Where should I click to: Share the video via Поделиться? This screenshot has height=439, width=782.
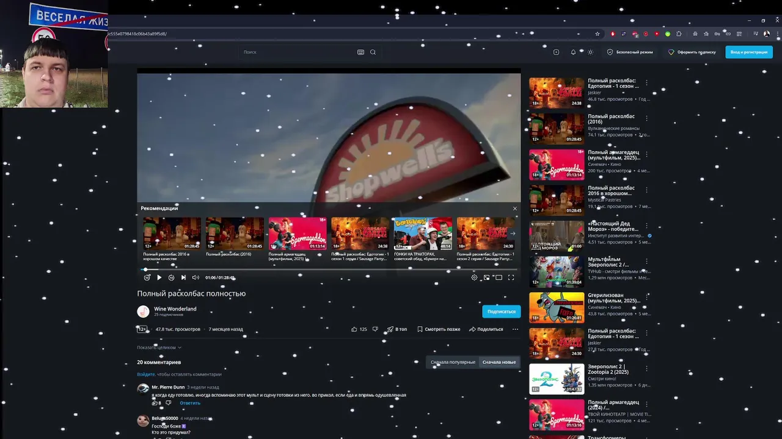click(486, 329)
